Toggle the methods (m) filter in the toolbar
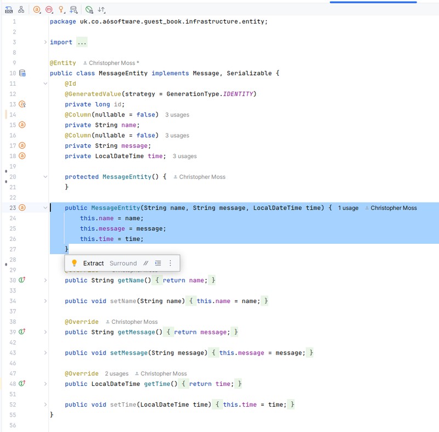 pyautogui.click(x=49, y=9)
